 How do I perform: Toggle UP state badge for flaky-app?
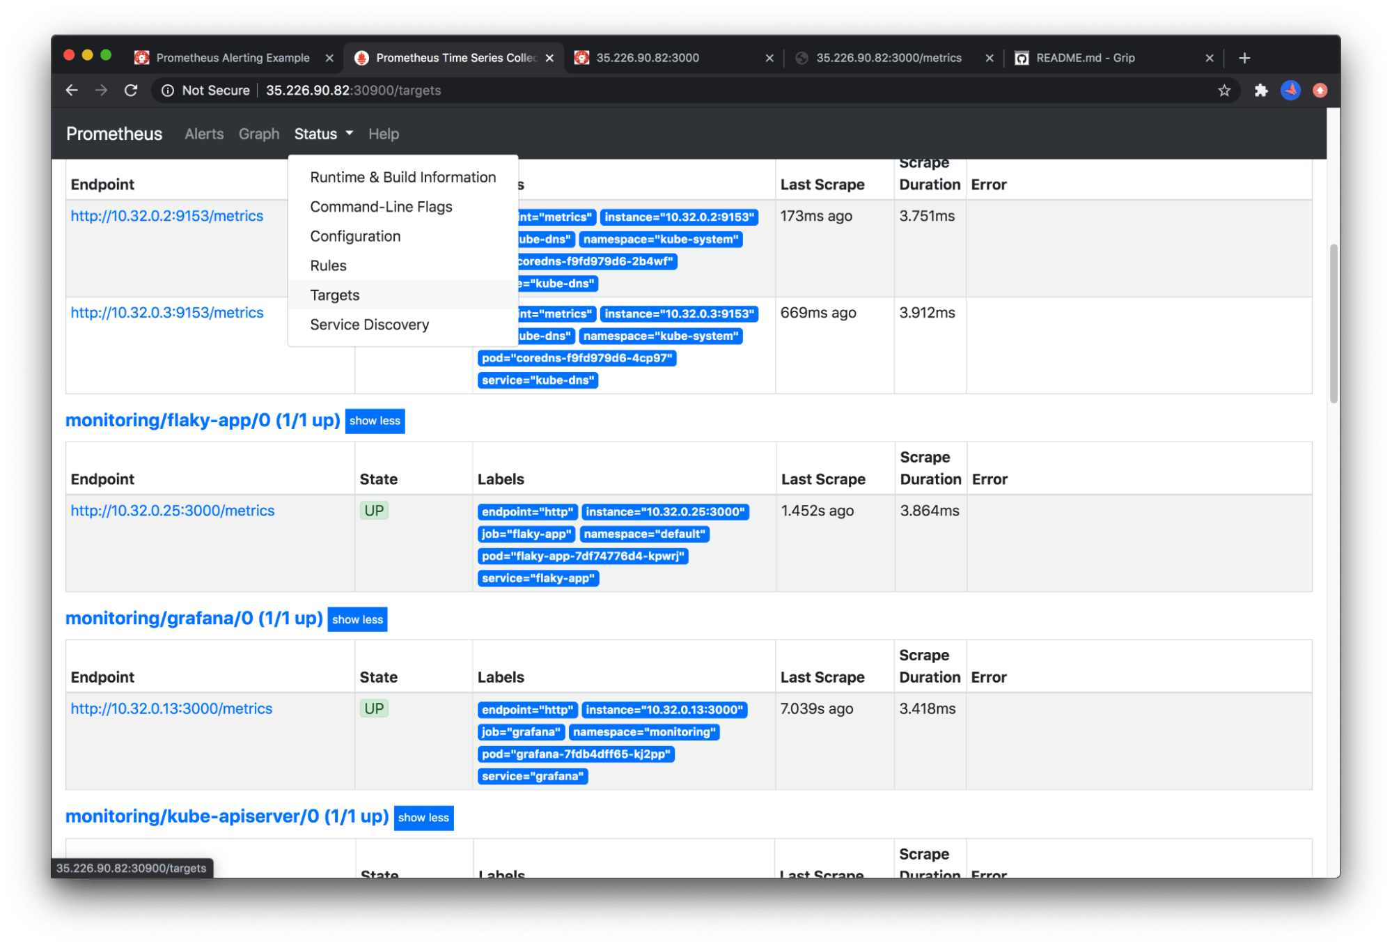pos(374,510)
